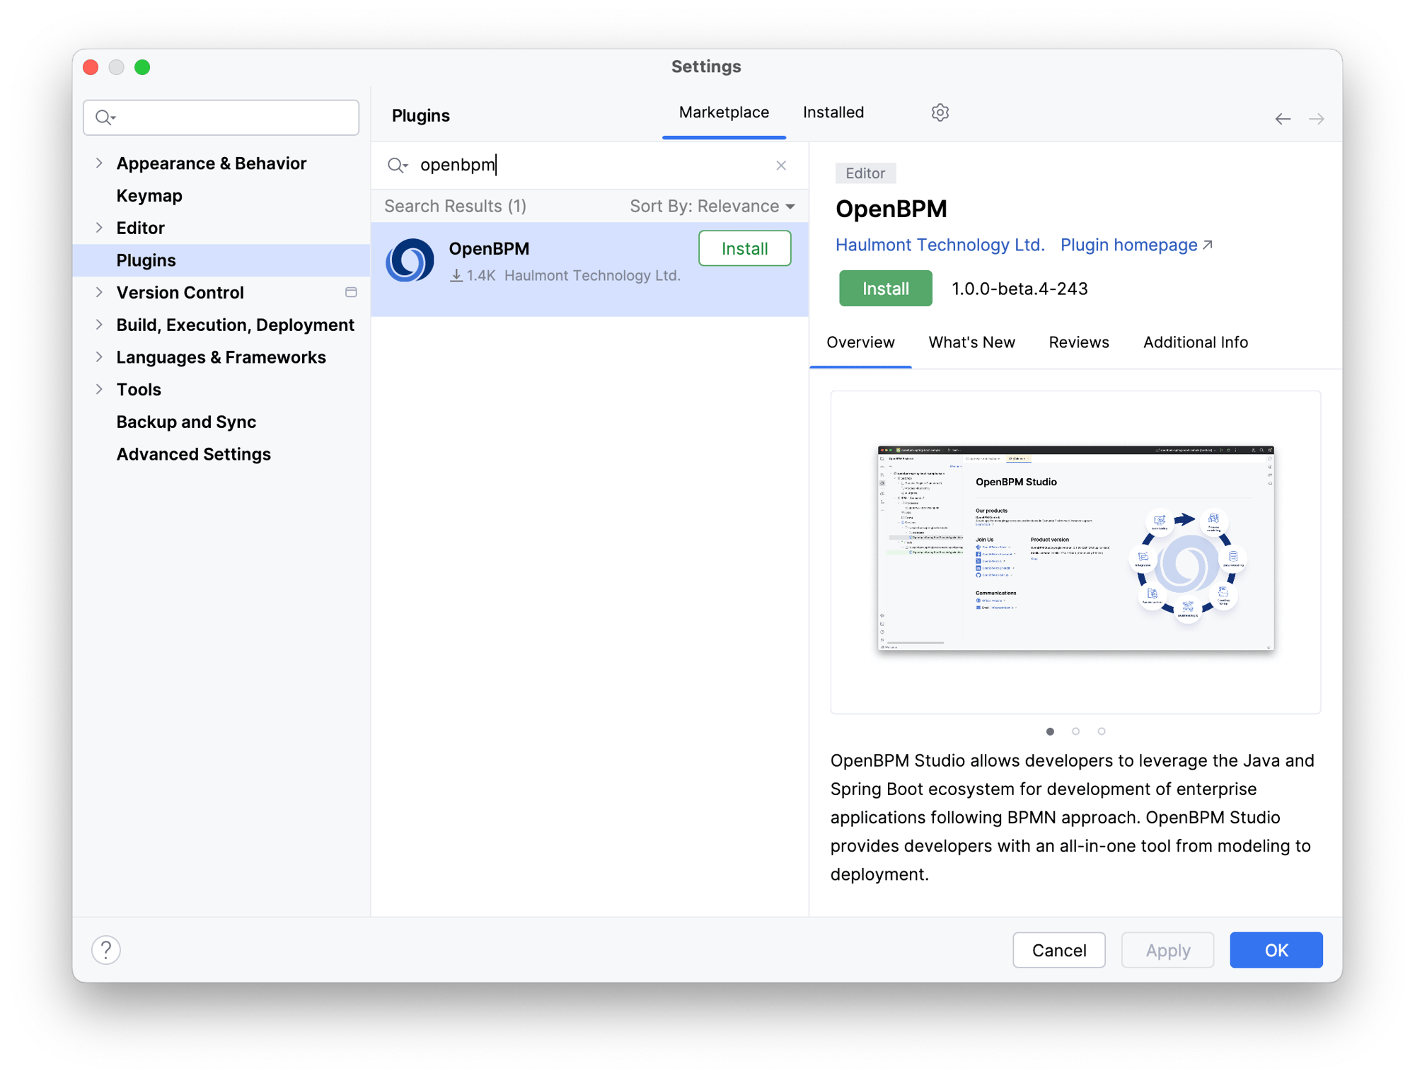The width and height of the screenshot is (1415, 1078).
Task: Open the Overview tab
Action: 860,342
